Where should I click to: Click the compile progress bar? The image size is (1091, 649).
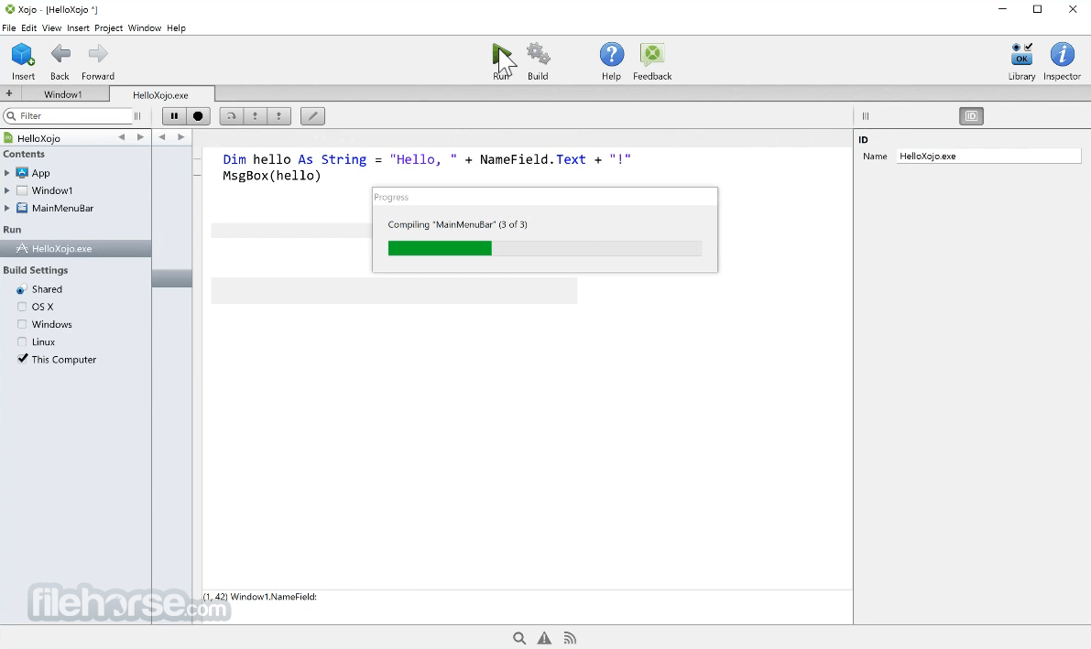[545, 248]
